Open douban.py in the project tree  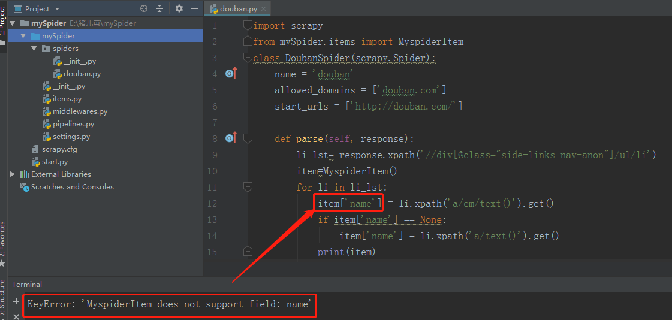pyautogui.click(x=82, y=74)
